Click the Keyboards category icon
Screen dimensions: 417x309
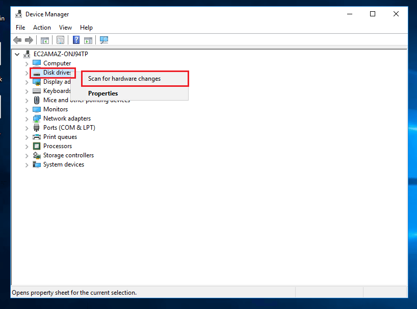click(x=37, y=91)
